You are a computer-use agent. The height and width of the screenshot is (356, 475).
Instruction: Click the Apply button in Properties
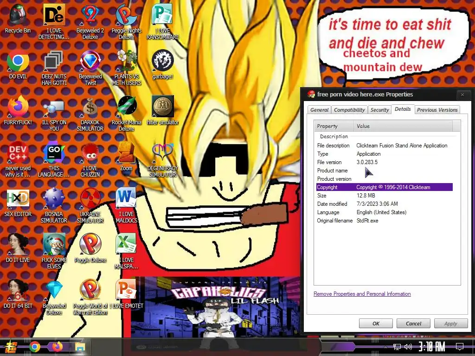pyautogui.click(x=451, y=323)
